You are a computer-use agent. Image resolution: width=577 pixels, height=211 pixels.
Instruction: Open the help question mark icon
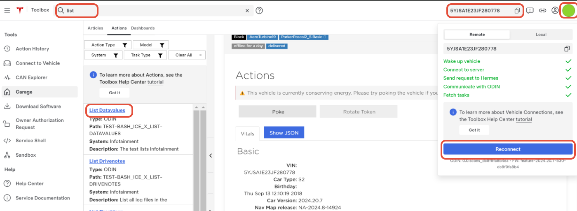pyautogui.click(x=259, y=11)
